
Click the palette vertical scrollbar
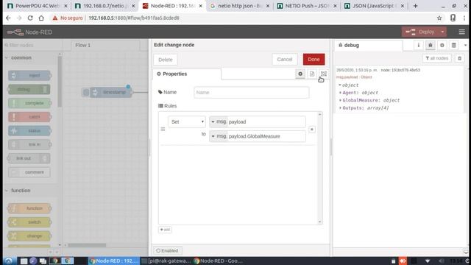pyautogui.click(x=60, y=81)
